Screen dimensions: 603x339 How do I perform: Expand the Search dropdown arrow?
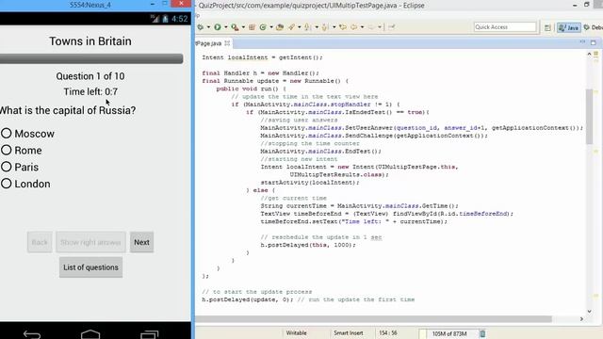click(x=300, y=27)
